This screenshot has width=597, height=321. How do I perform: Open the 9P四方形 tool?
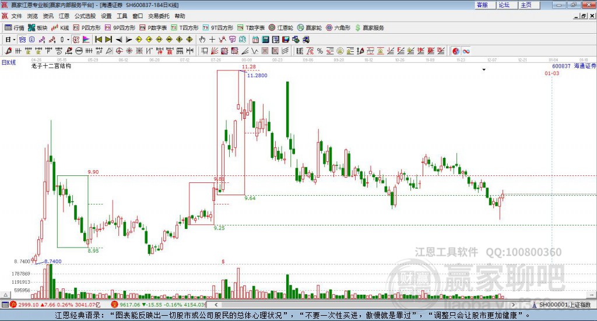click(120, 28)
